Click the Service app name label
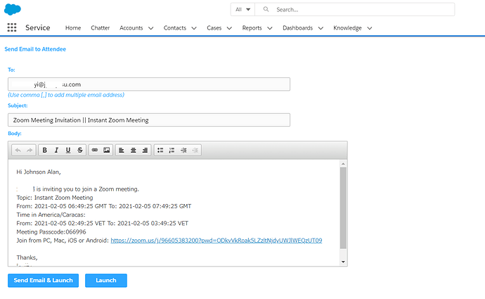The height and width of the screenshot is (299, 485). tap(38, 27)
